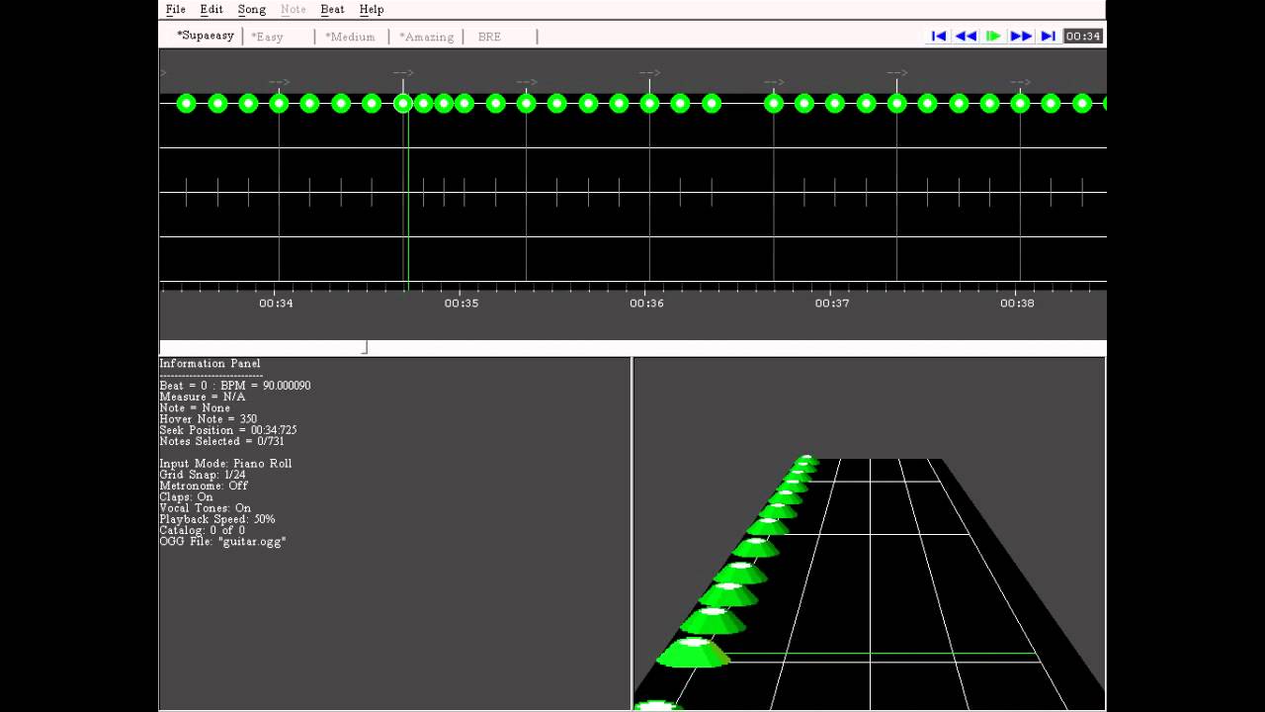
Task: Switch to the *Easy difficulty tab
Action: pos(267,37)
